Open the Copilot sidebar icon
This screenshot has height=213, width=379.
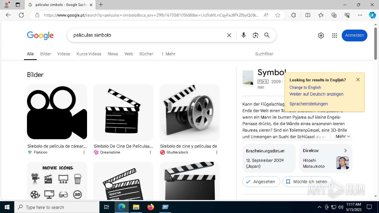[x=372, y=15]
